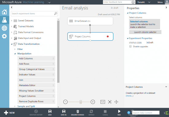This screenshot has height=117, width=169.
Task: Expand Saved Datasets category
Action: (12, 21)
